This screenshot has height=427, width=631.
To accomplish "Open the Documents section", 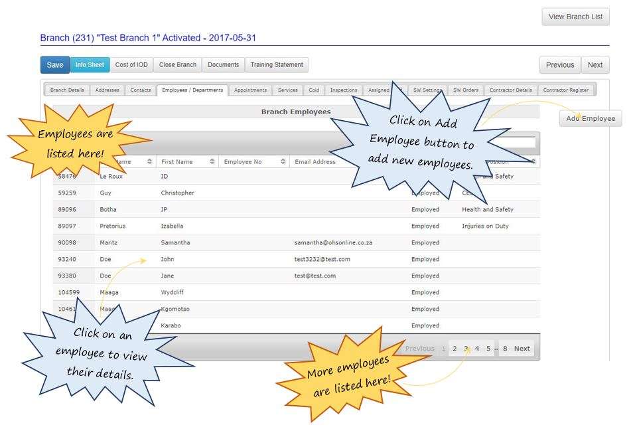I will (x=223, y=64).
